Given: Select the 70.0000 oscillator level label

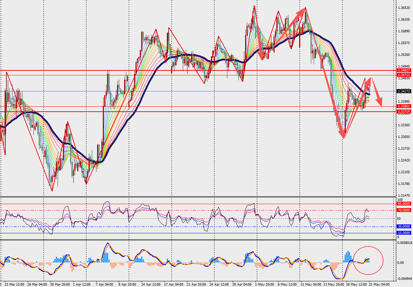Looking at the screenshot, I should tap(404, 210).
